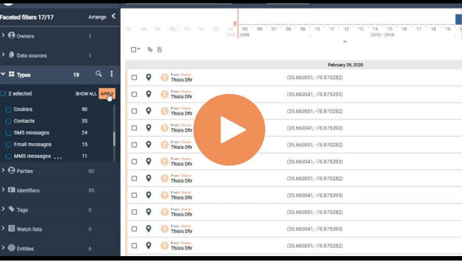Click the Types list vertical scrollbar
Viewport: 462px width, 261px height.
114,138
